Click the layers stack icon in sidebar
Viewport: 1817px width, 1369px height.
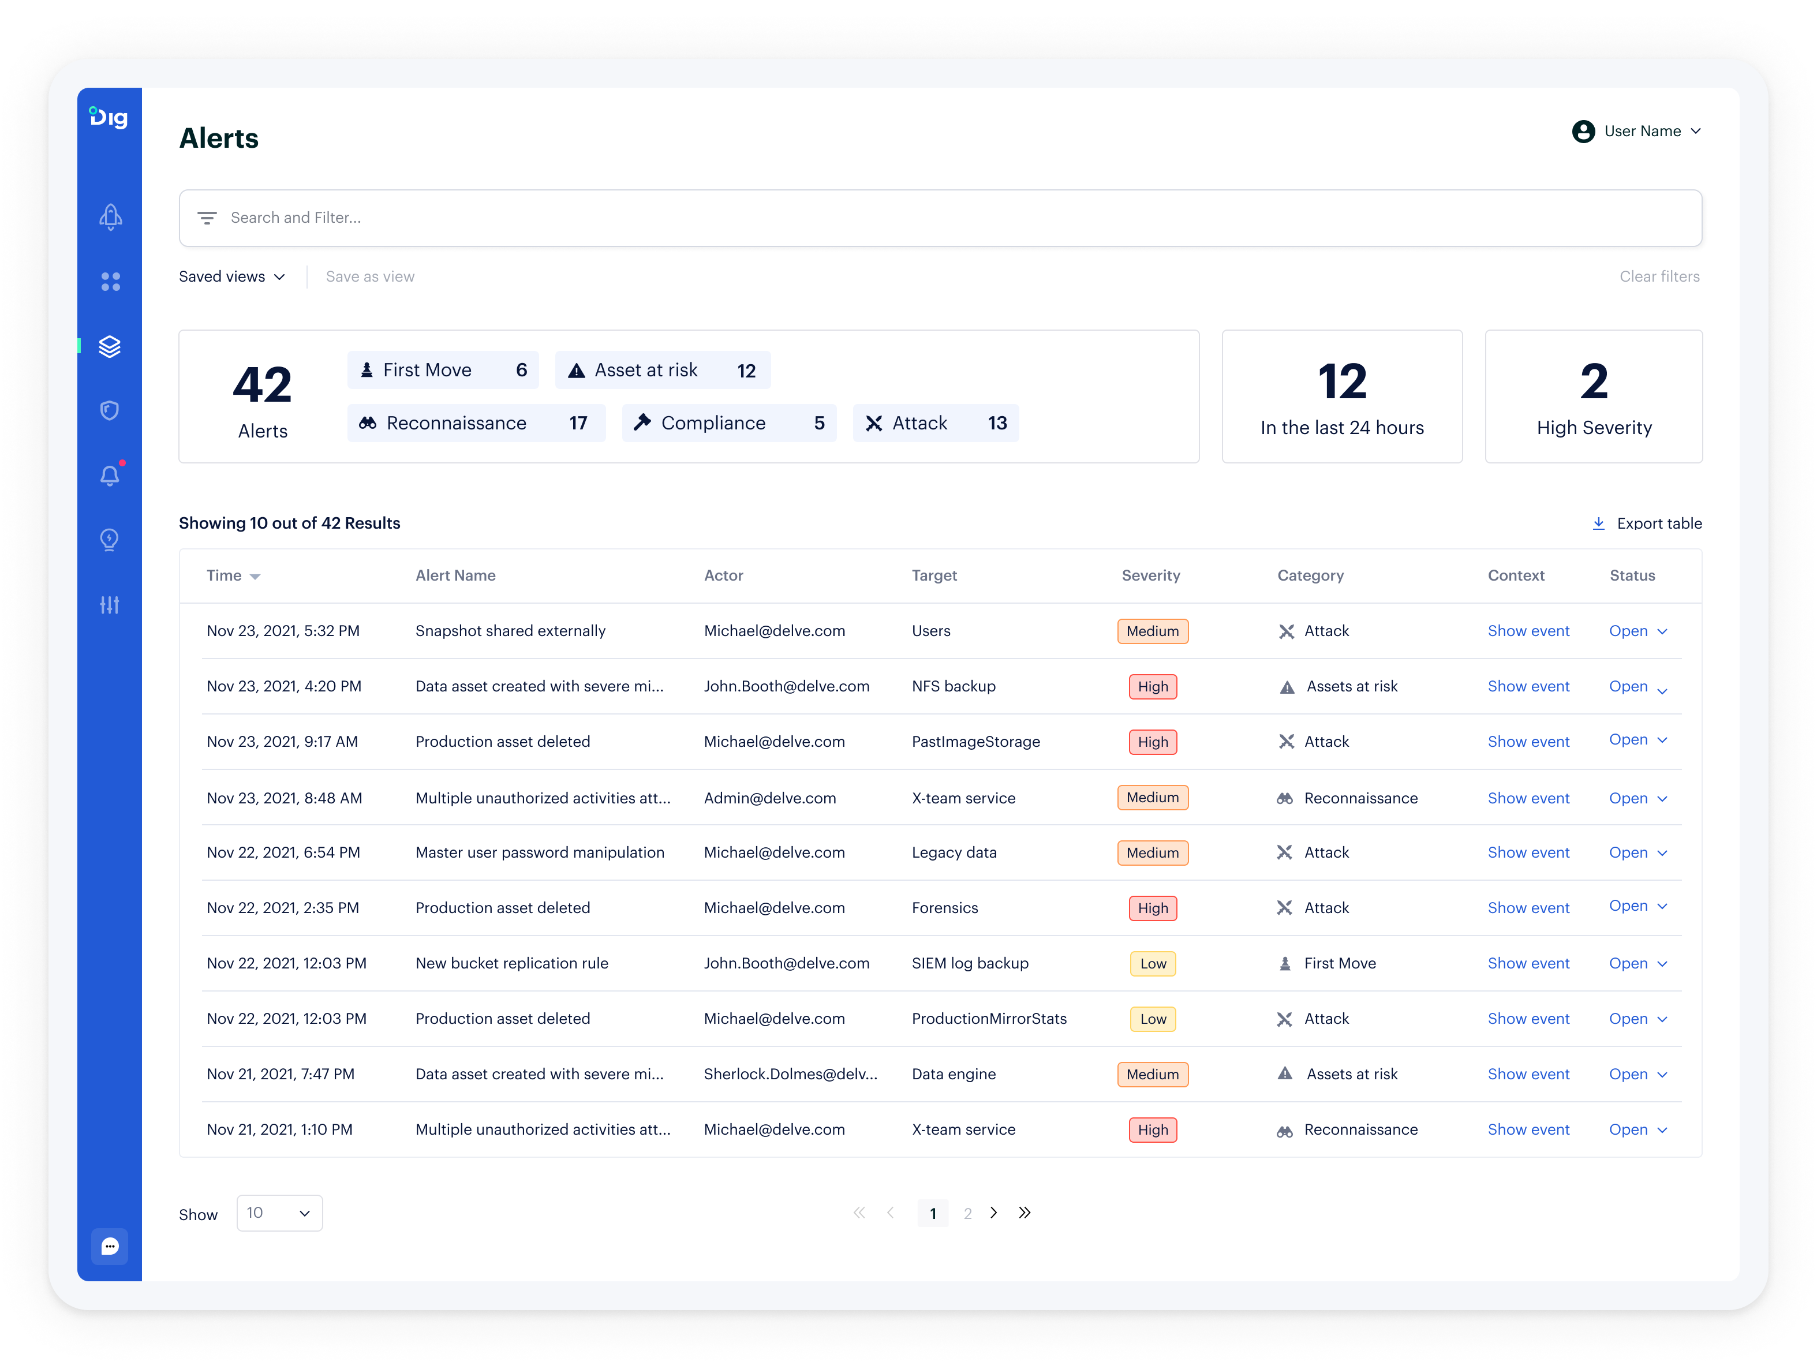coord(112,346)
